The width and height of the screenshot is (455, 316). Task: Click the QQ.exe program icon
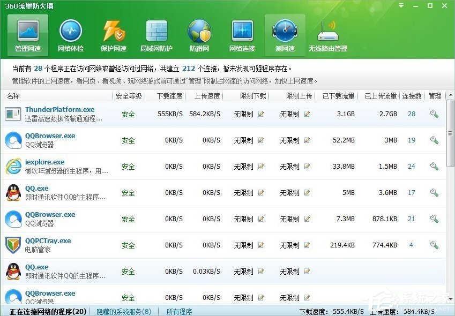click(13, 193)
